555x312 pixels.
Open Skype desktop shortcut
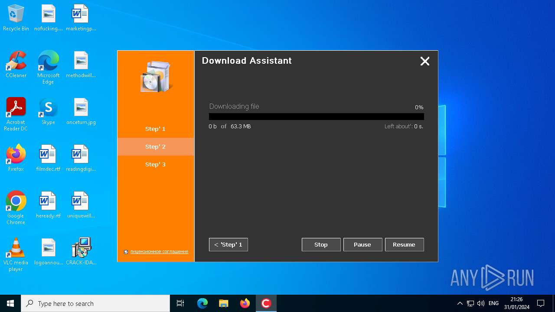pyautogui.click(x=49, y=112)
